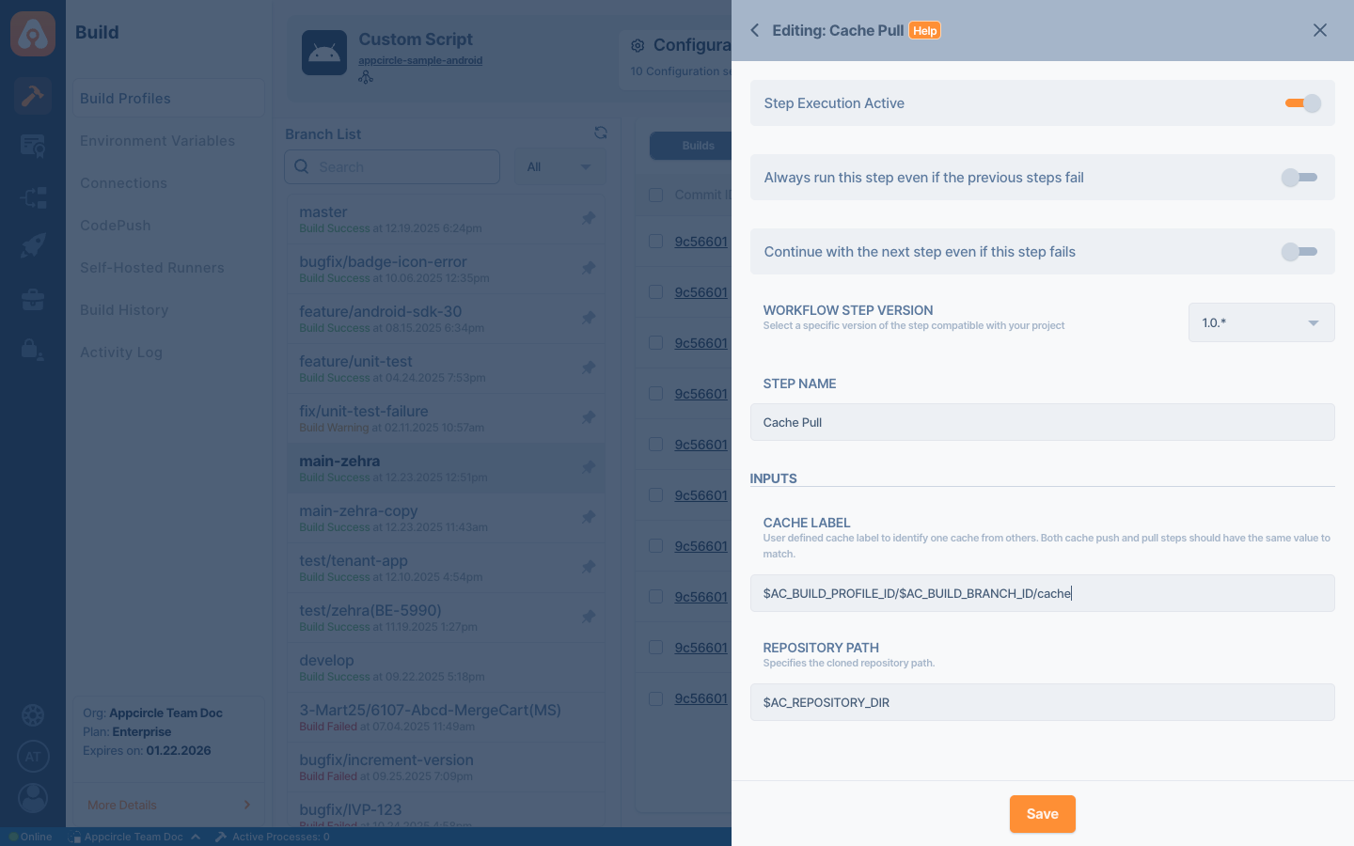Open More Details link in organization card
1354x846 pixels.
(x=121, y=805)
